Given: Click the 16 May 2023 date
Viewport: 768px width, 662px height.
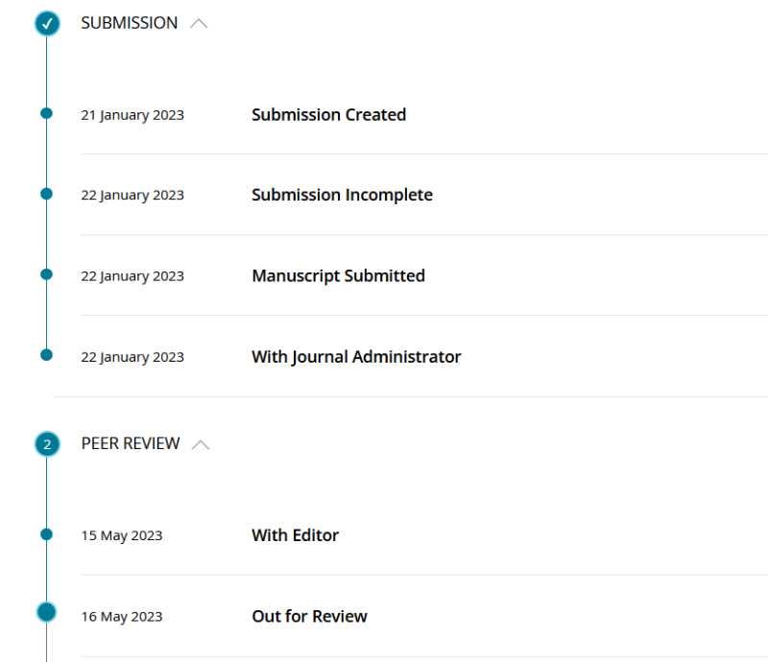Looking at the screenshot, I should click(x=122, y=617).
